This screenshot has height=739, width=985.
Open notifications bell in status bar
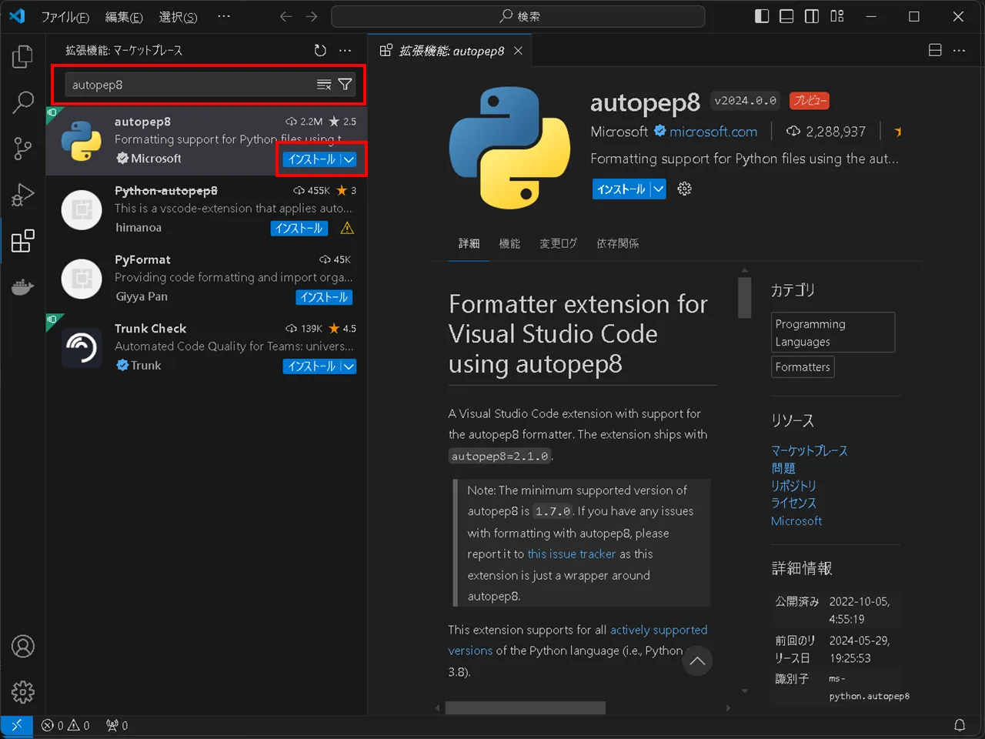pyautogui.click(x=960, y=725)
